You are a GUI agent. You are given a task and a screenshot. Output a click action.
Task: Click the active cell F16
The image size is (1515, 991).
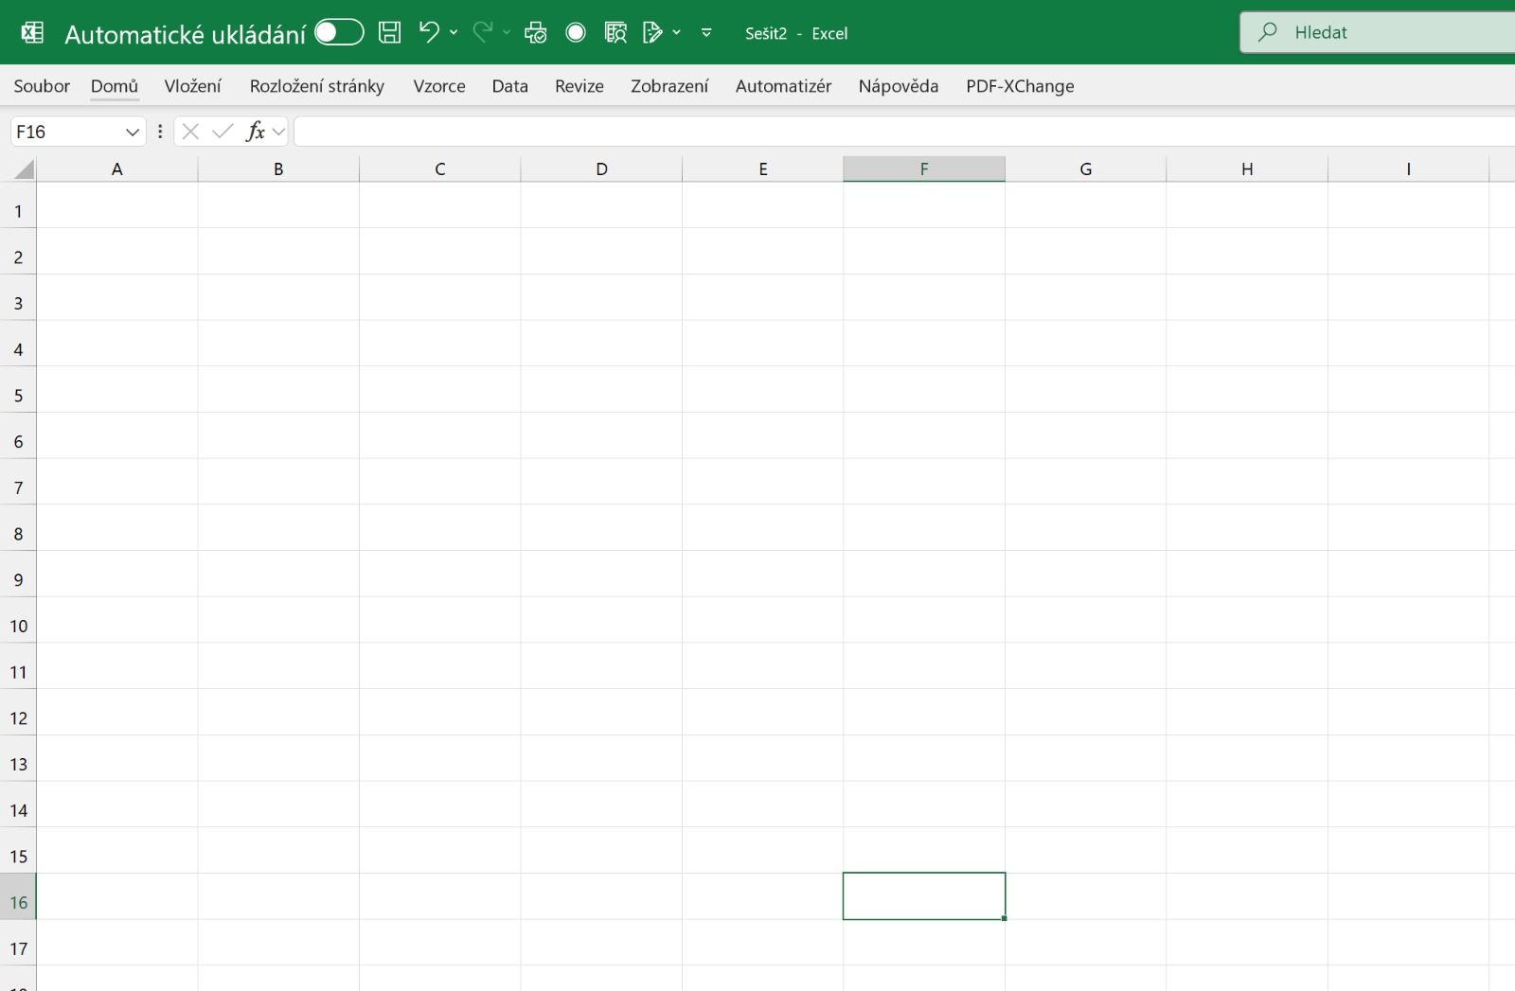click(924, 896)
